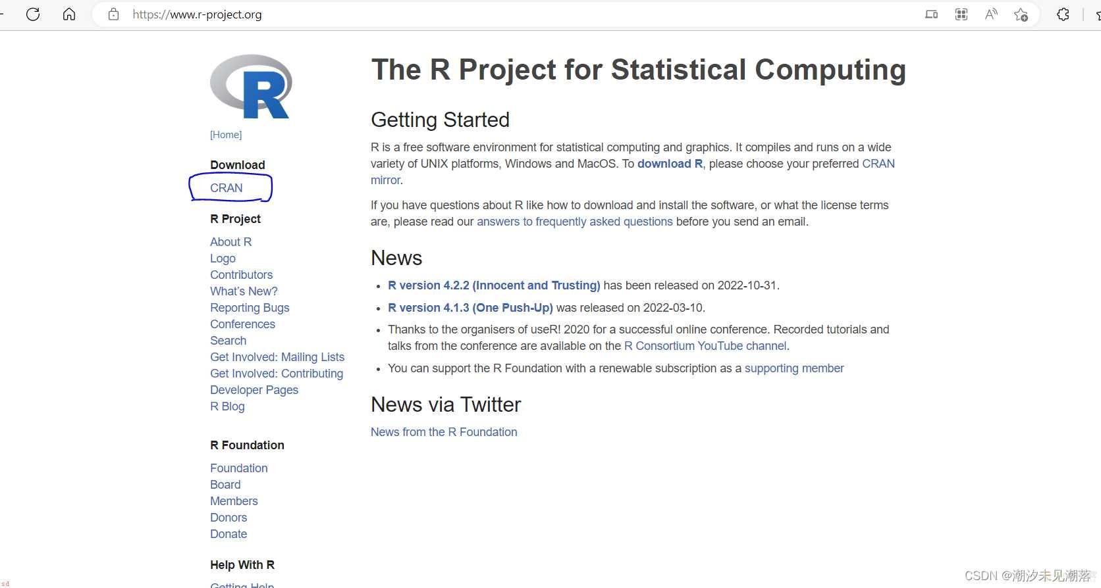Open the apps grid icon in address bar
The image size is (1101, 588).
961,14
